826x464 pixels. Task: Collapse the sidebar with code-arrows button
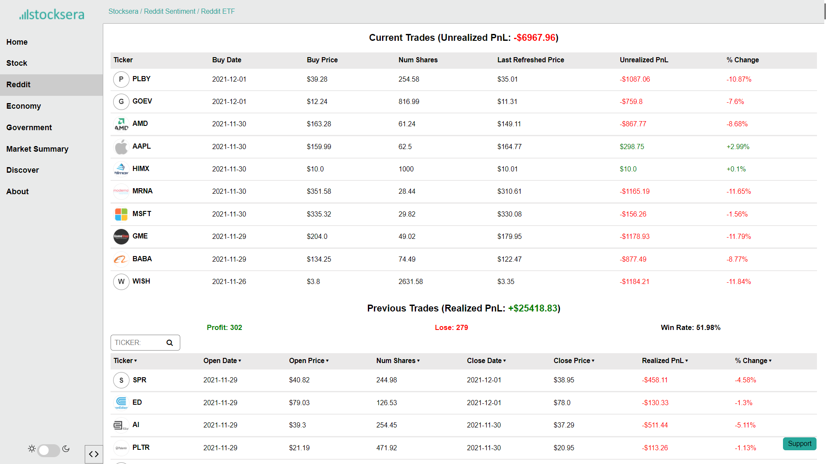[94, 454]
